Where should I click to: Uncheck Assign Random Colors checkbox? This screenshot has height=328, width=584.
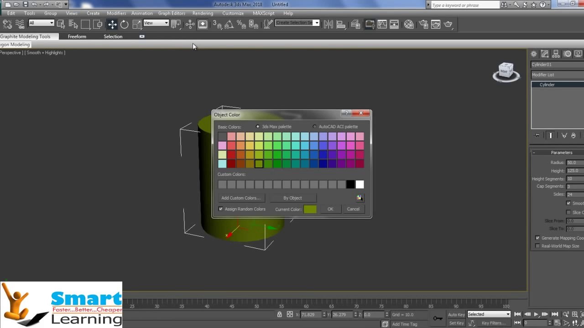click(x=221, y=209)
